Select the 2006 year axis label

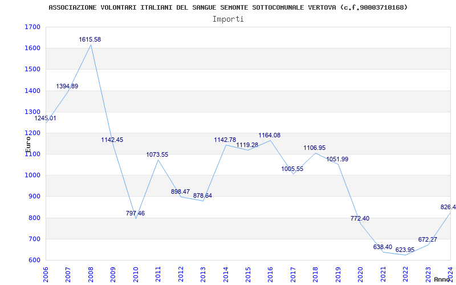tap(46, 275)
